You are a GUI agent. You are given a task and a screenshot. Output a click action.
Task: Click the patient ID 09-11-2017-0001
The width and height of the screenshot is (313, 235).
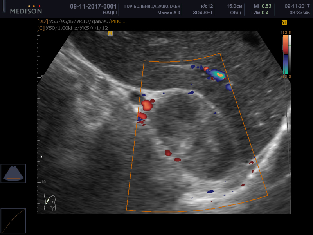(x=93, y=6)
